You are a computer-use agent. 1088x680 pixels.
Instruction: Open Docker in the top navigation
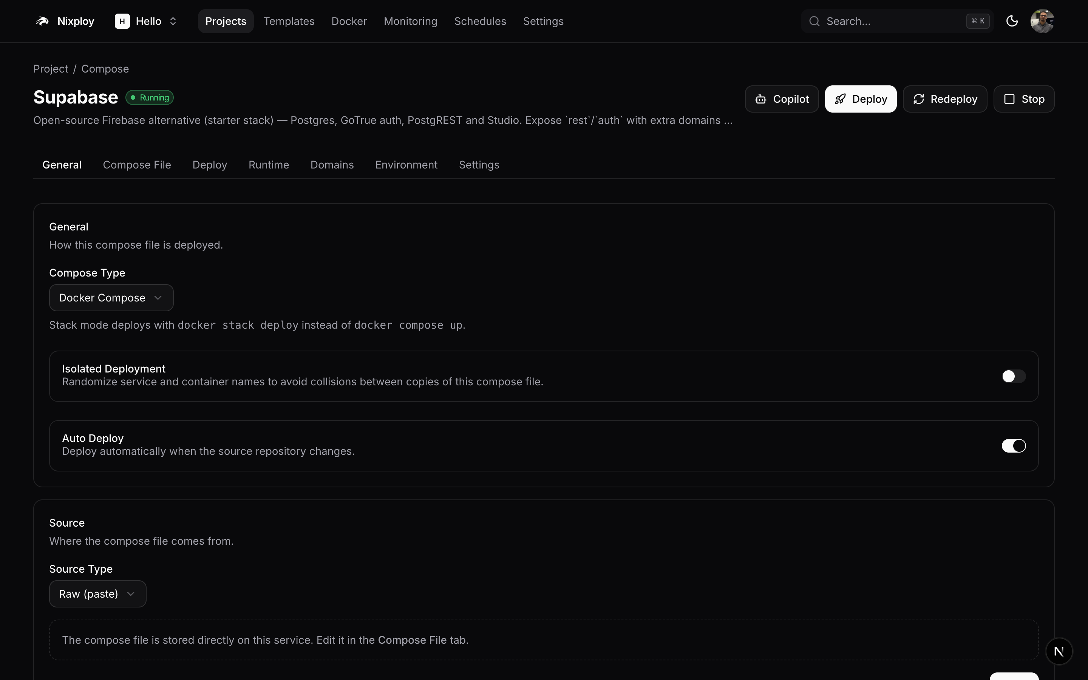pos(349,21)
